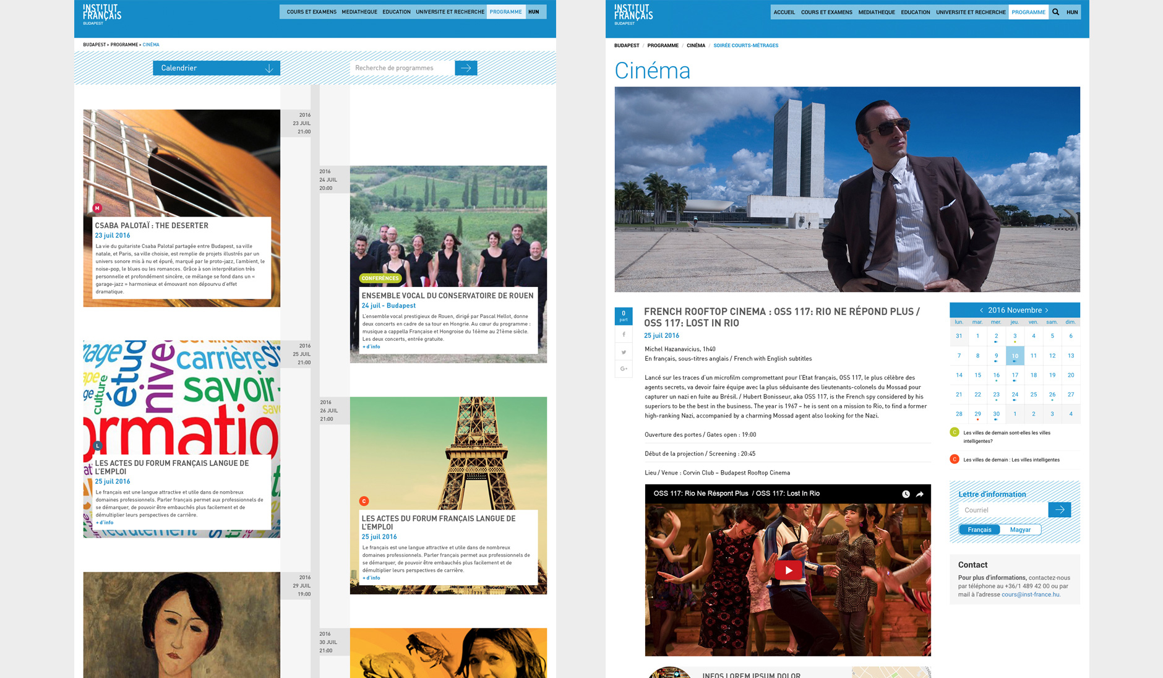Click green C legend marker under calendar

pos(955,432)
